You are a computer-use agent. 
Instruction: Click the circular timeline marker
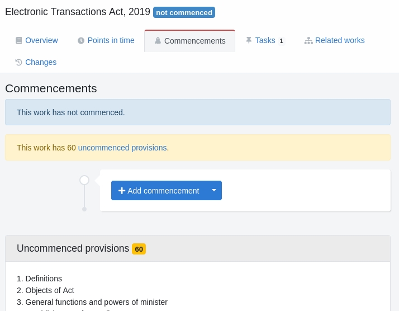(x=84, y=180)
